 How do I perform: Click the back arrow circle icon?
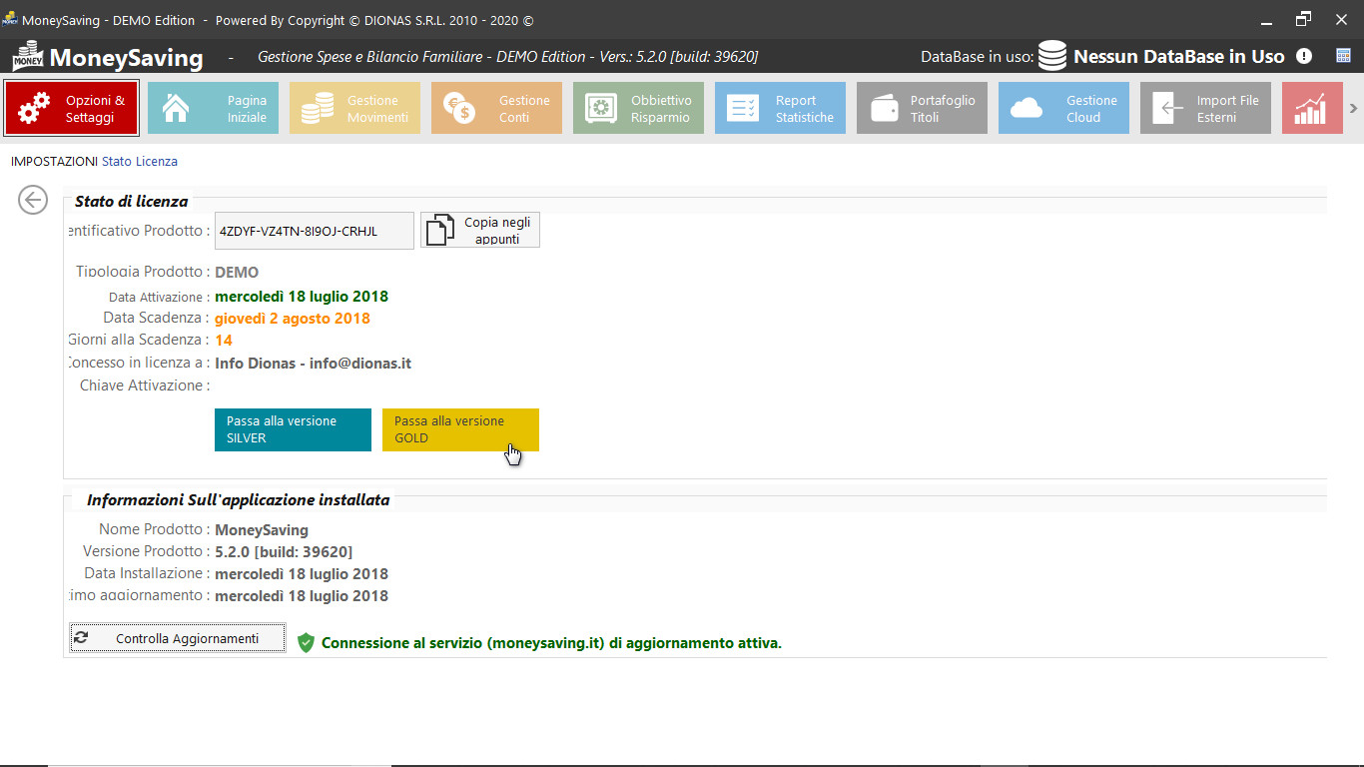[33, 200]
